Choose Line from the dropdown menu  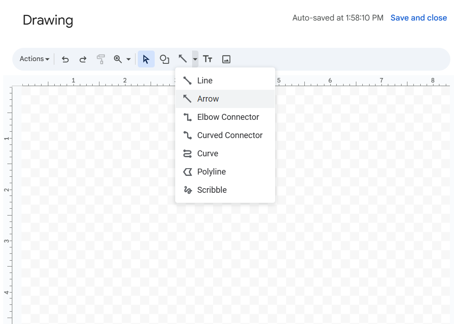click(205, 81)
